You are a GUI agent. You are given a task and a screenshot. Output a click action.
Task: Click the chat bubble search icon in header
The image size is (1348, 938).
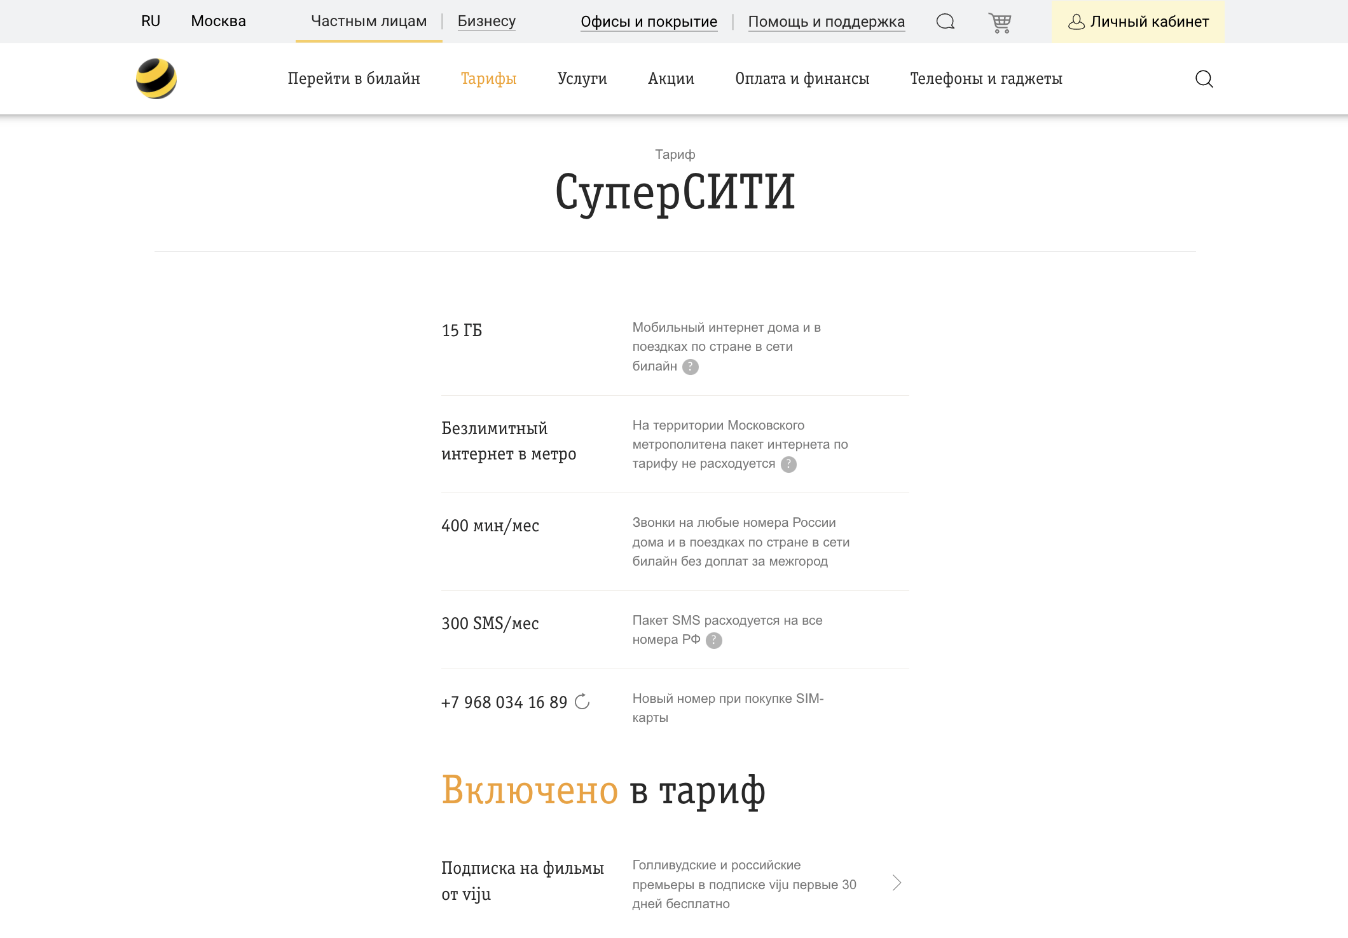pyautogui.click(x=945, y=21)
